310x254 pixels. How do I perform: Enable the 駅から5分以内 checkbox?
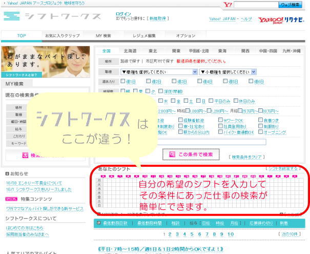coord(180,132)
